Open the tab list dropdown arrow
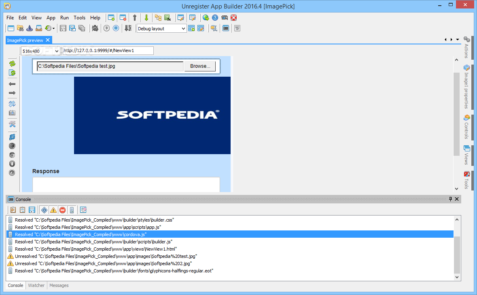The height and width of the screenshot is (295, 477). click(458, 40)
